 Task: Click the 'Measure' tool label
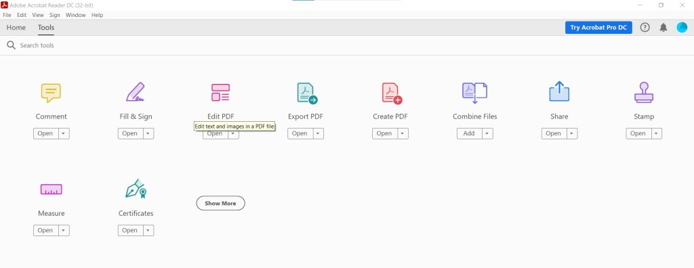click(52, 214)
